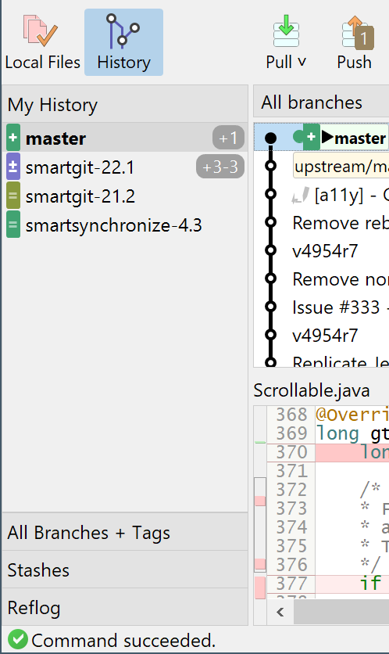Image resolution: width=389 pixels, height=654 pixels.
Task: Switch to the History view
Action: (x=123, y=42)
